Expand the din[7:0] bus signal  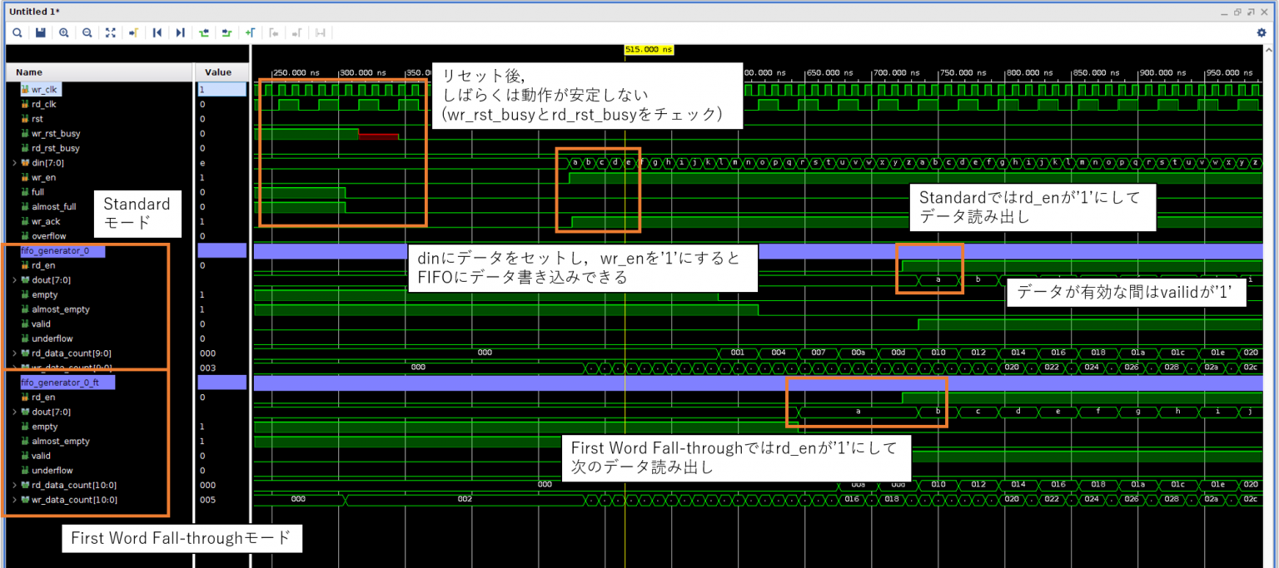click(14, 163)
